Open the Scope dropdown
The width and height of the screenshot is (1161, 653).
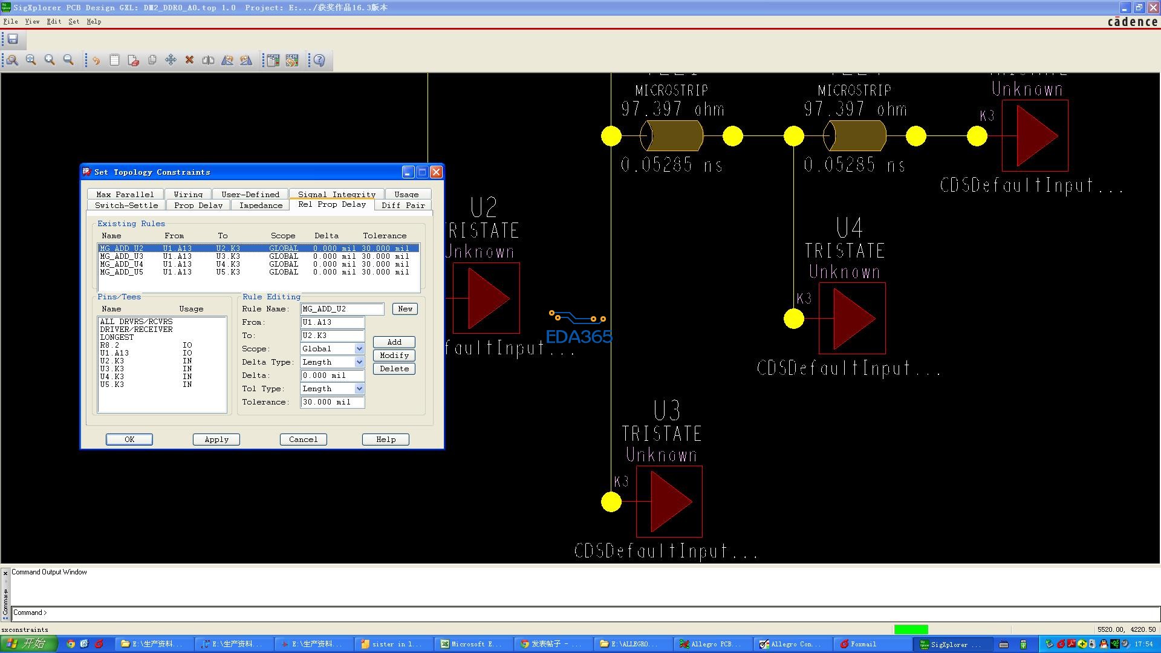point(359,349)
